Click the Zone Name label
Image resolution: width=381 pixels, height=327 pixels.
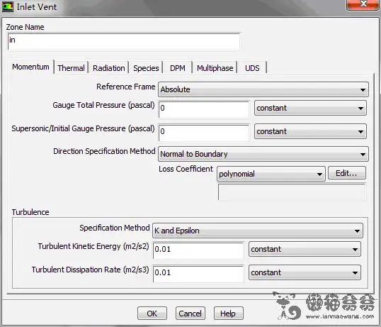(25, 27)
